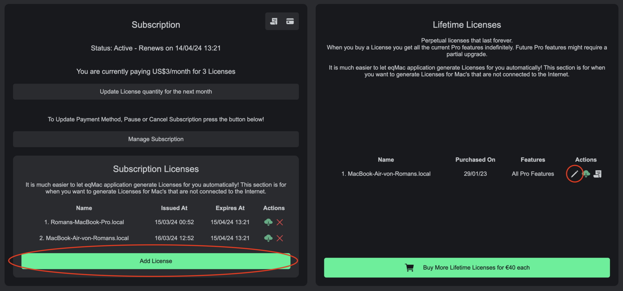Viewport: 623px width, 291px height.
Task: Click the All Pro Features cell
Action: (533, 174)
